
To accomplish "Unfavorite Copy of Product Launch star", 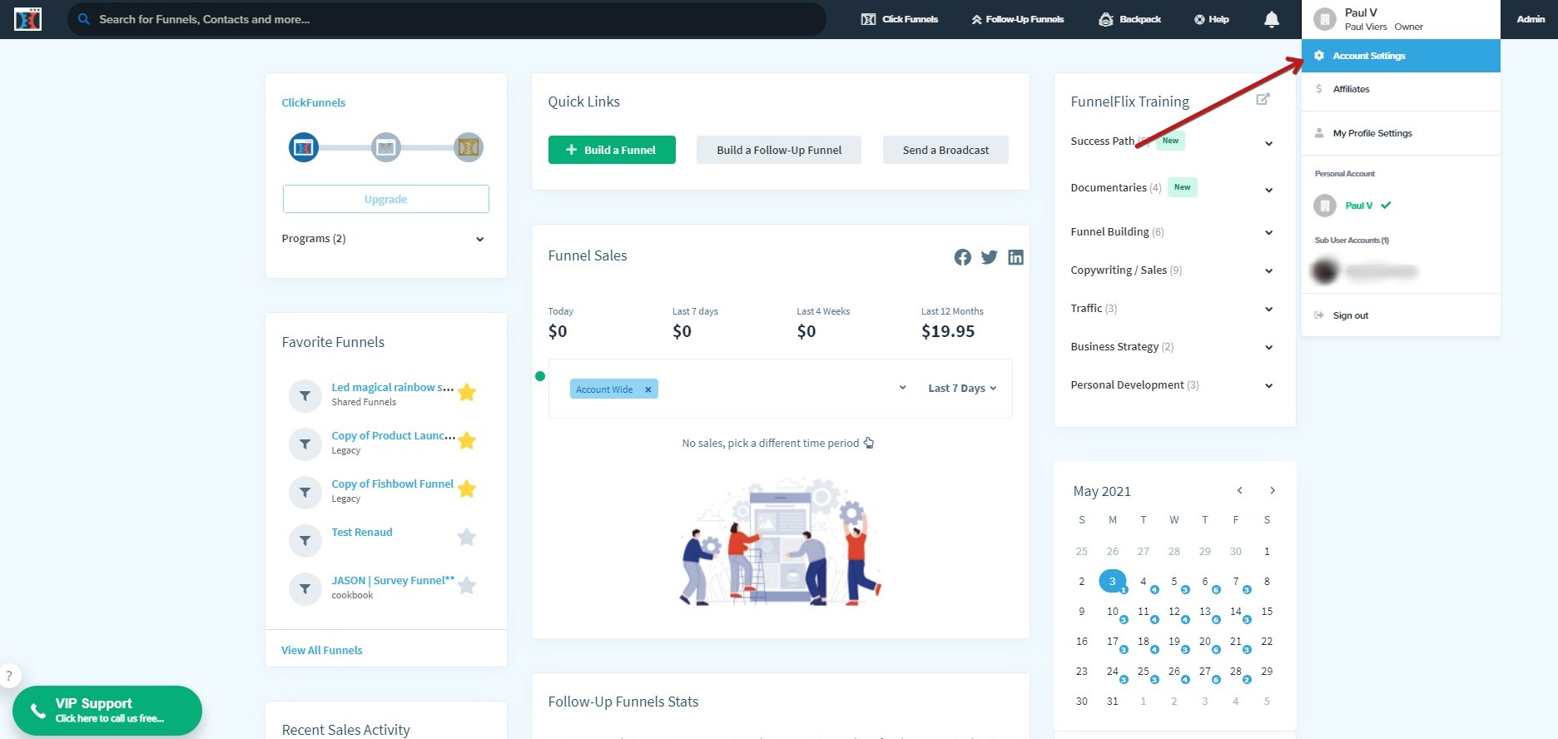I will tap(467, 440).
